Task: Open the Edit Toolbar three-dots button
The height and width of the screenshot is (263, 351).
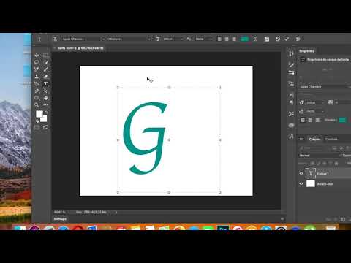Action: (x=45, y=105)
